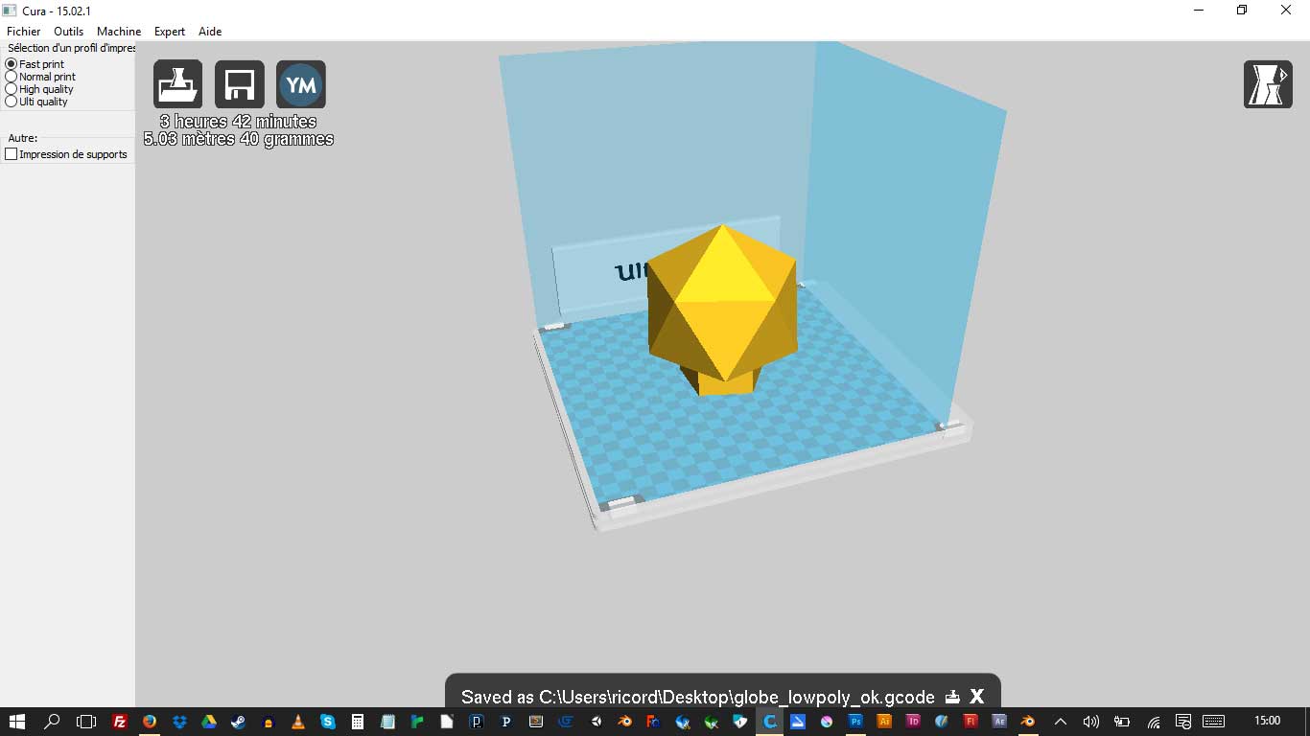Open the Fichier menu
Image resolution: width=1310 pixels, height=736 pixels.
pyautogui.click(x=24, y=32)
